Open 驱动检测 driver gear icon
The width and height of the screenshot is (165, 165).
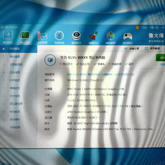point(76,38)
